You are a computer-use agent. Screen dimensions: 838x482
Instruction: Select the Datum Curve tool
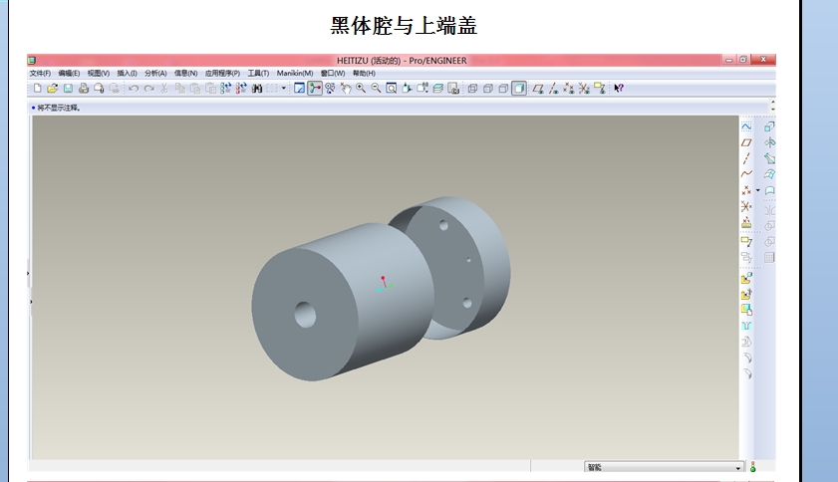pos(746,174)
